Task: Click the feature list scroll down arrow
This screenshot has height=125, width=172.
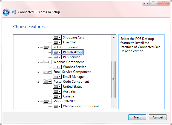Action: coord(113,106)
